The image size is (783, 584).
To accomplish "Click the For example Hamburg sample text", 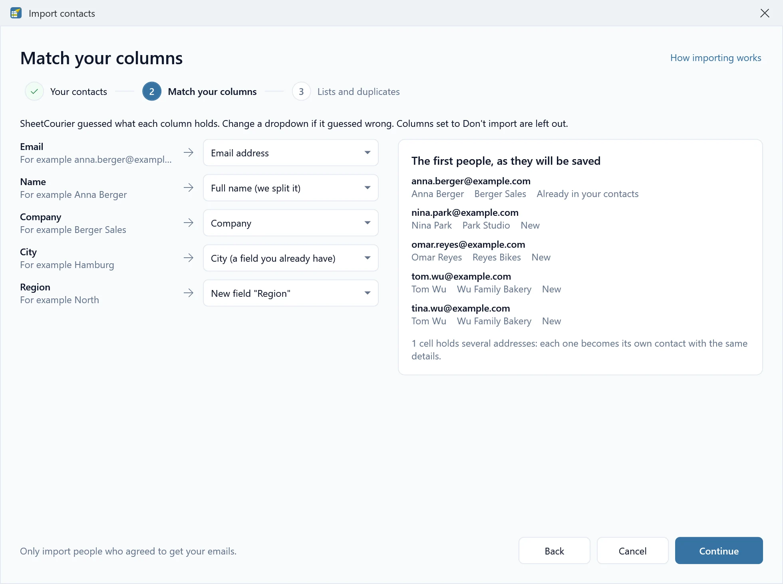I will point(67,265).
